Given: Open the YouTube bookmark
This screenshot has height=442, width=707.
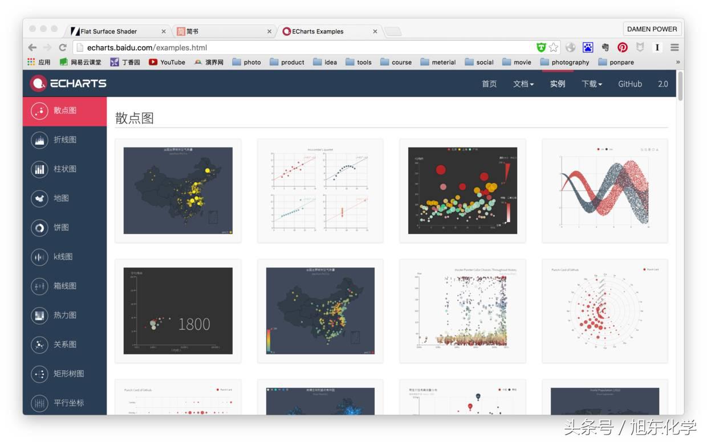Looking at the screenshot, I should pos(167,62).
